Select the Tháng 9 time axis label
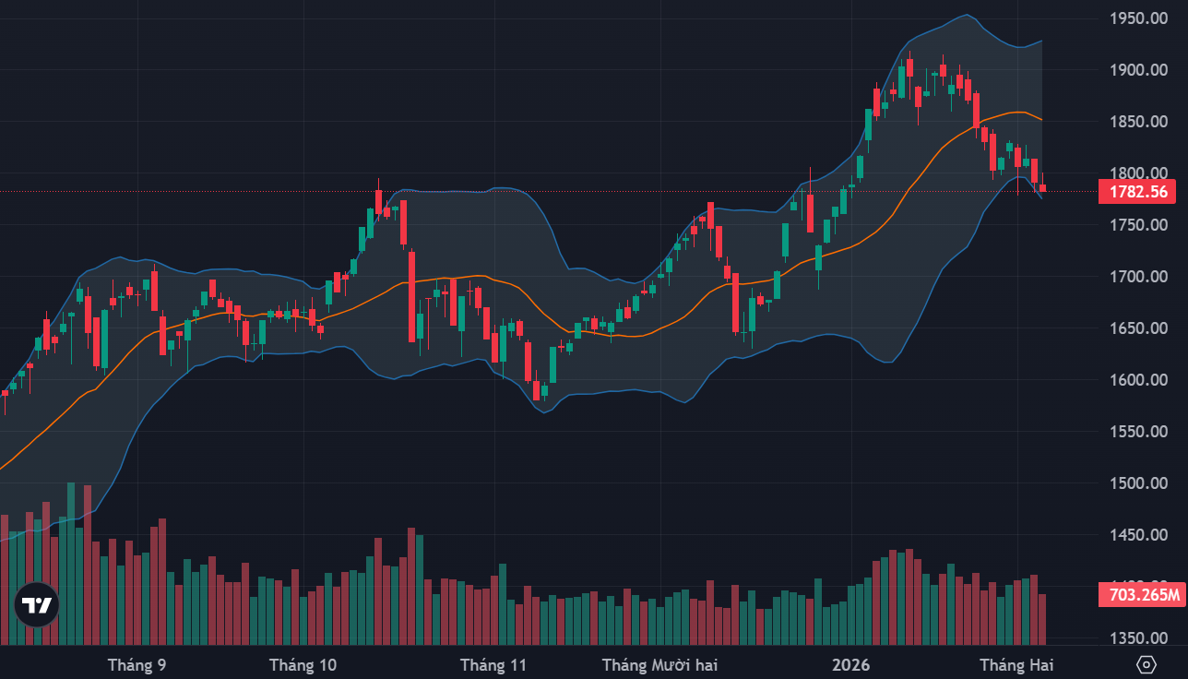 137,664
